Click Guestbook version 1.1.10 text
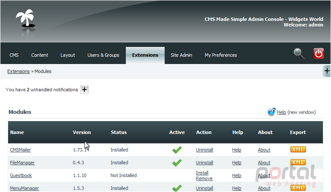Viewport: 331px width, 192px height. pos(80,175)
